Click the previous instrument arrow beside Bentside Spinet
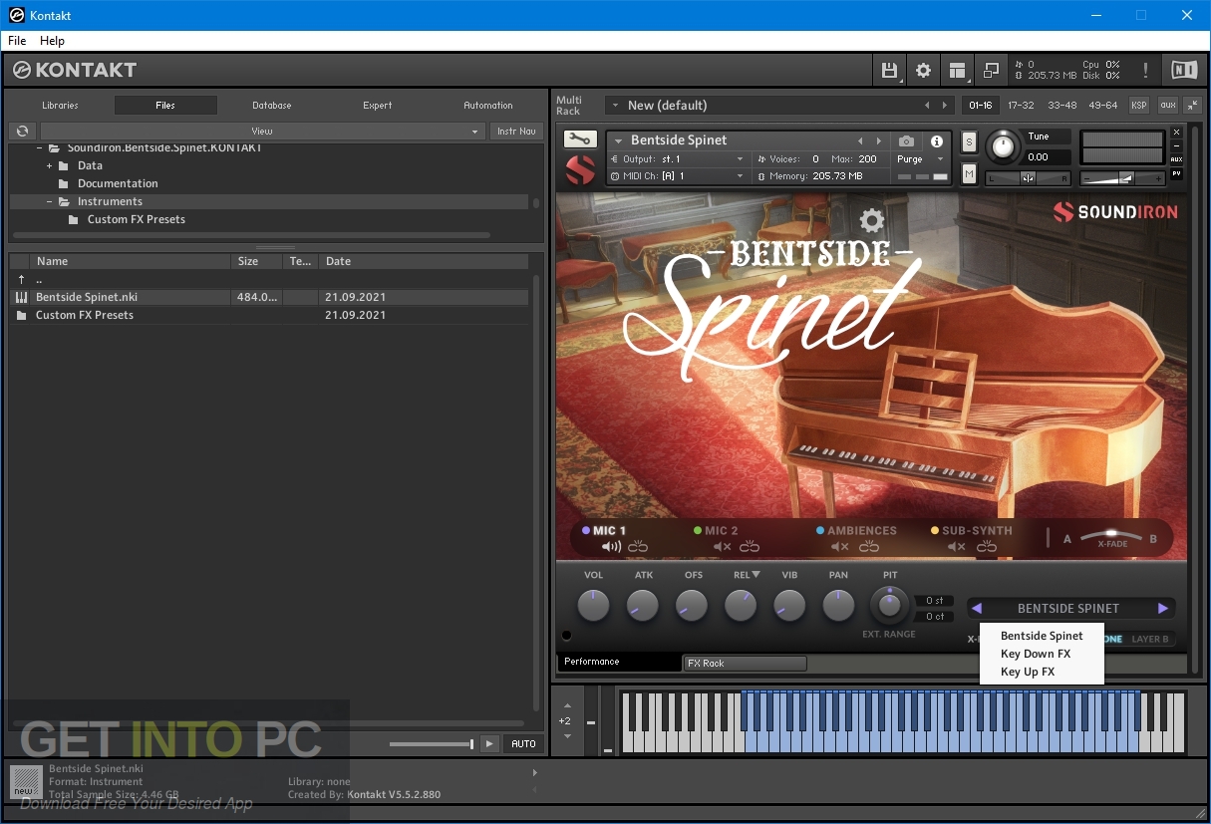Viewport: 1211px width, 824px height. click(861, 140)
